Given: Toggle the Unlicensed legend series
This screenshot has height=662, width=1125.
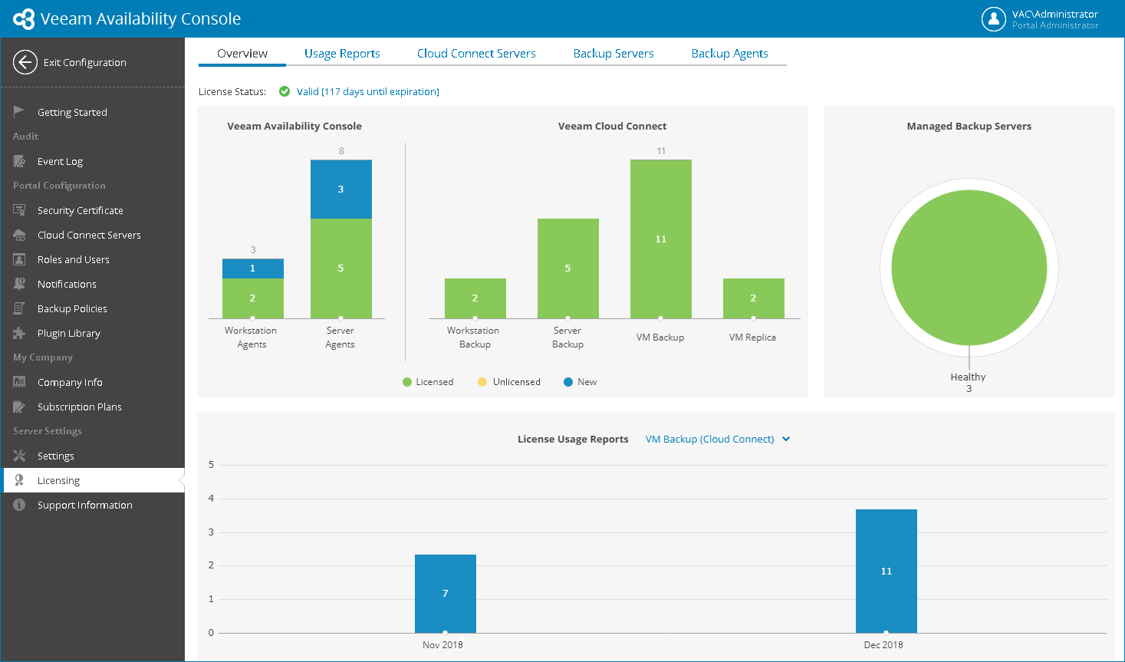Looking at the screenshot, I should (x=509, y=382).
